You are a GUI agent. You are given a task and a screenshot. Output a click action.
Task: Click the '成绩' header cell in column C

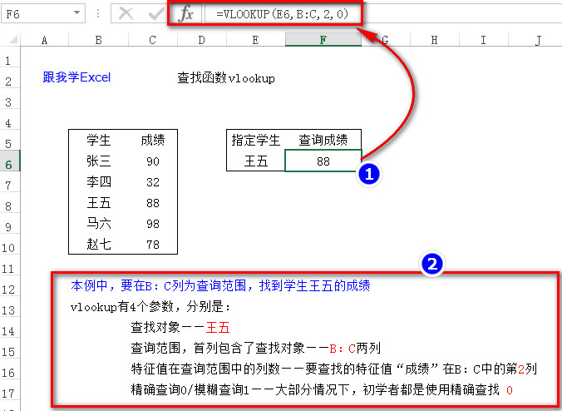(x=153, y=140)
